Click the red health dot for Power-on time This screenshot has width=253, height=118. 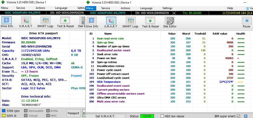click(238, 58)
